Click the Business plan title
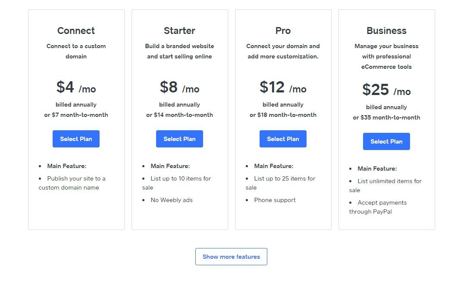 click(386, 31)
